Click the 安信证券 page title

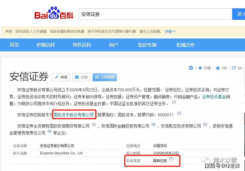(x=29, y=77)
